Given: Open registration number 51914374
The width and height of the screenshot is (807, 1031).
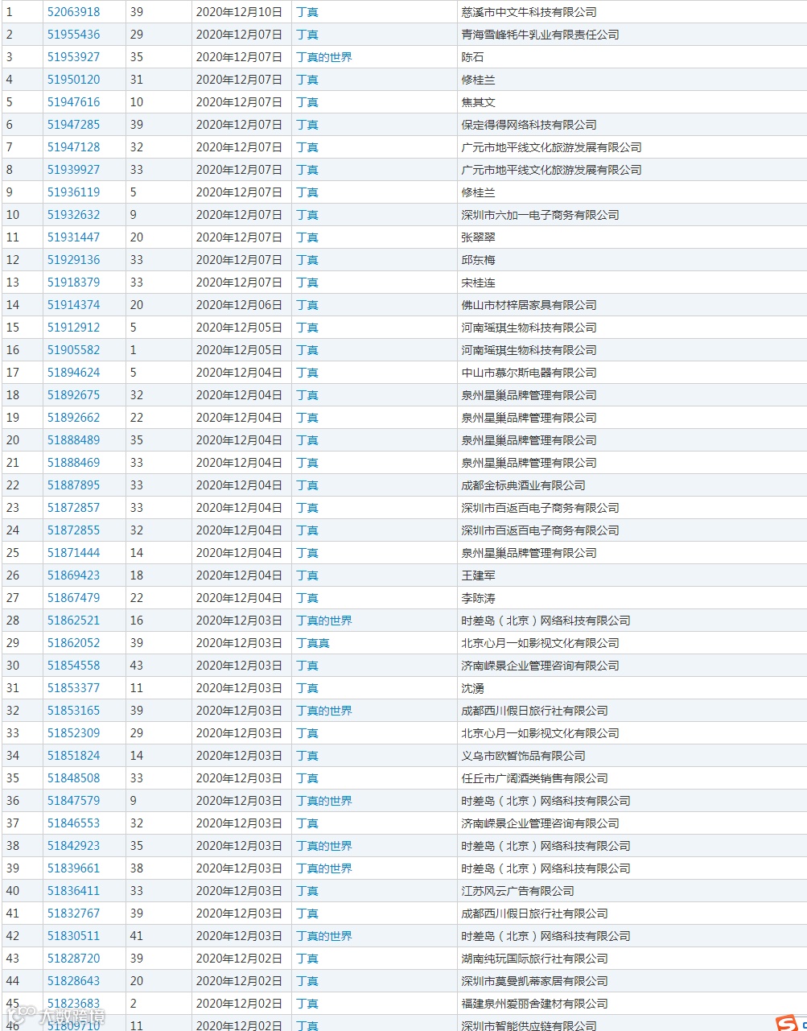Looking at the screenshot, I should click(74, 305).
